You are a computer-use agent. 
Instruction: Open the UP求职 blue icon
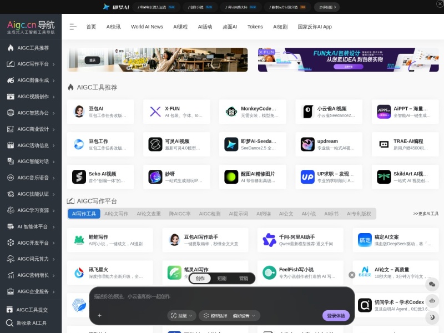point(307,176)
